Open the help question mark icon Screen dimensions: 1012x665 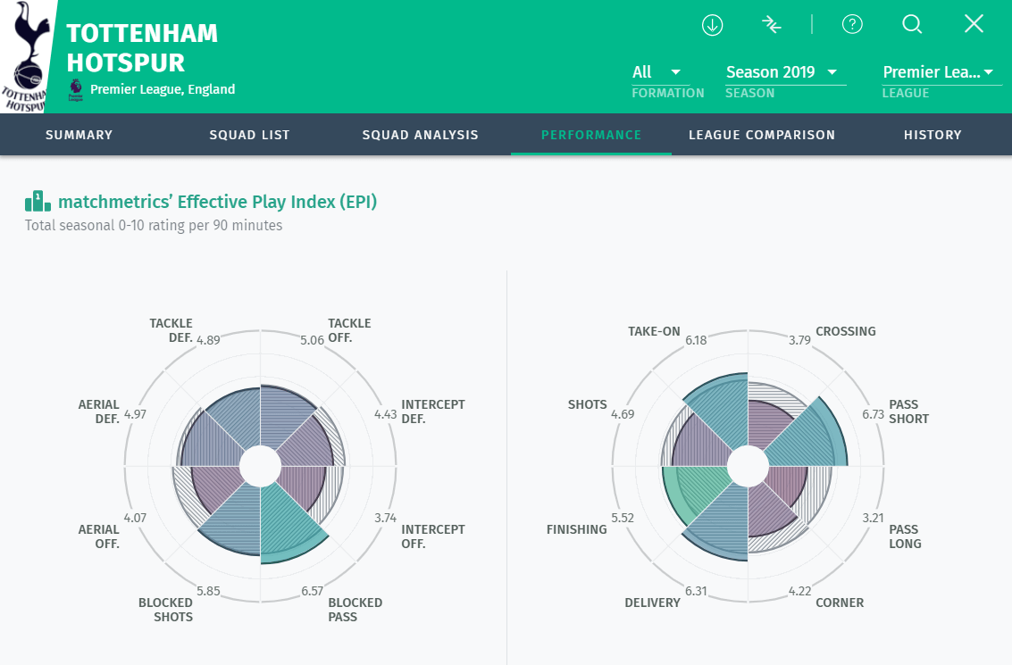tap(853, 24)
